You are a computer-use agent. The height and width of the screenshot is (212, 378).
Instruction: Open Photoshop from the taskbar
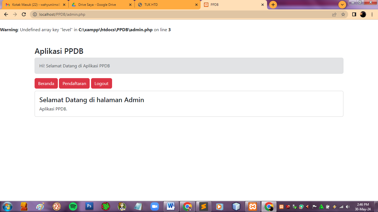click(89, 206)
